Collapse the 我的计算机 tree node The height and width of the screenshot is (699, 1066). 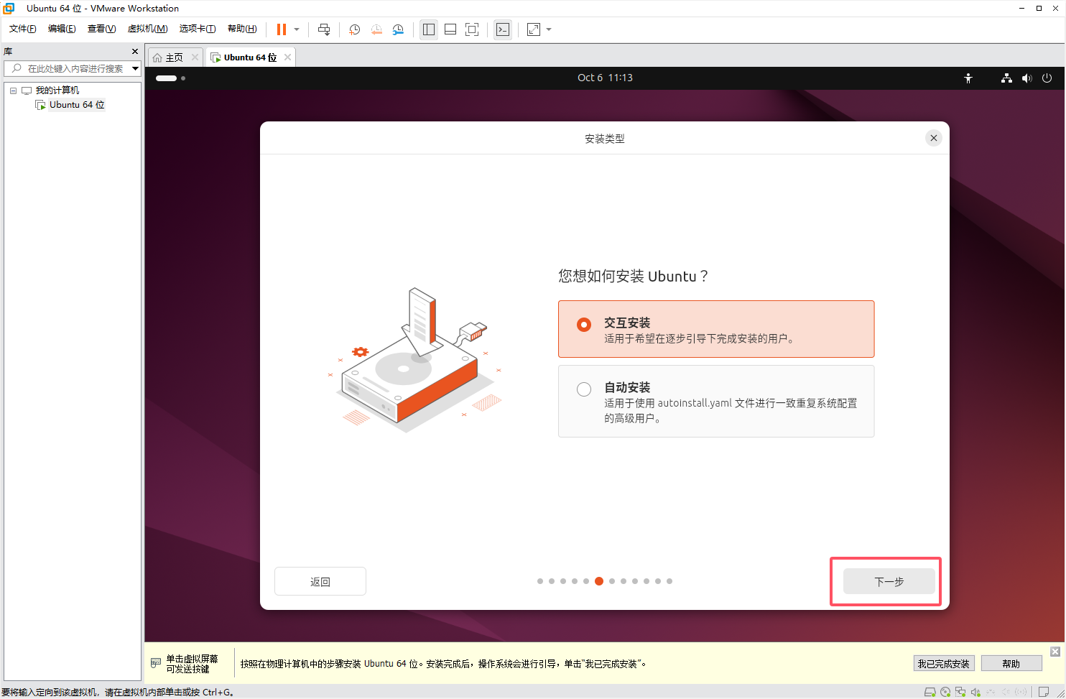(x=13, y=91)
